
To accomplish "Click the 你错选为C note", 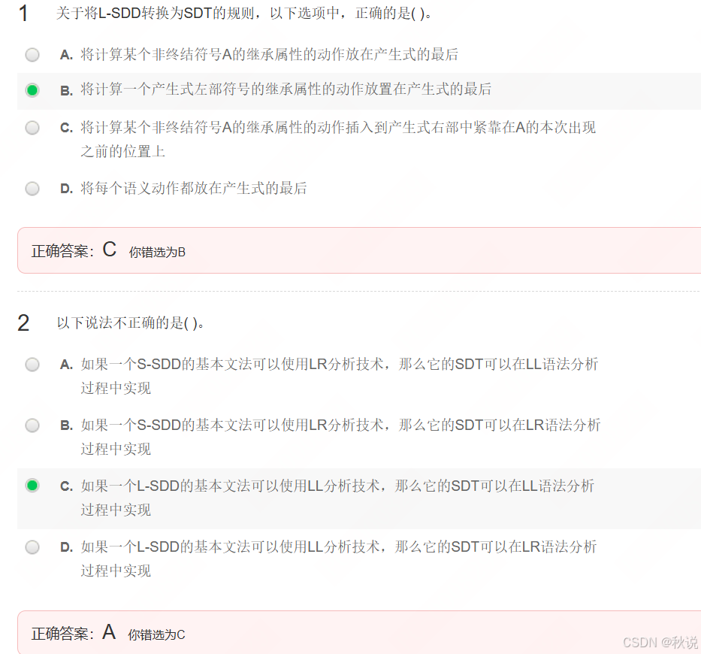I will [x=156, y=634].
